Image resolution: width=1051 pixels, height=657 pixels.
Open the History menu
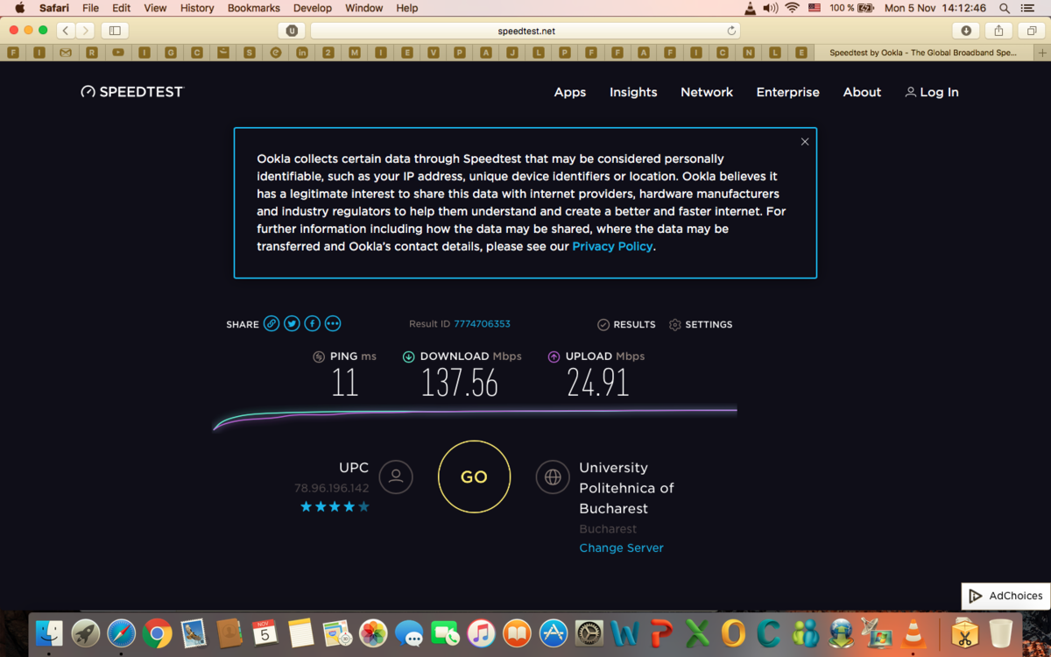pos(197,8)
